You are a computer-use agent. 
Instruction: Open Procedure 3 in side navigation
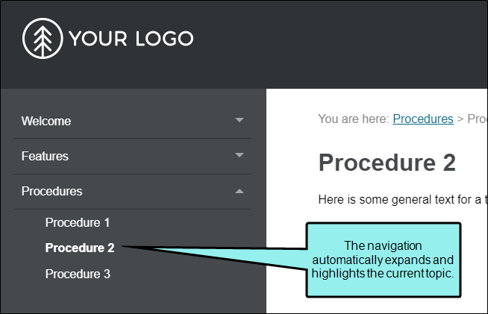pos(78,274)
